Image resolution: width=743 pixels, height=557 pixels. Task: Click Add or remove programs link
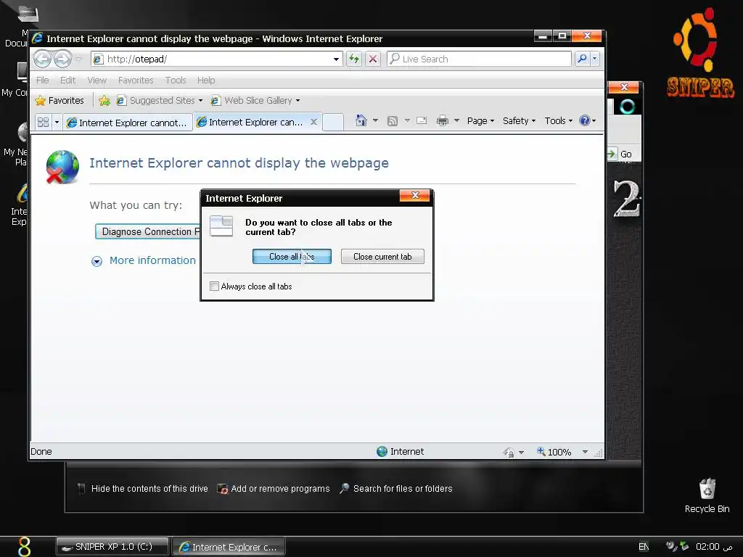coord(274,488)
